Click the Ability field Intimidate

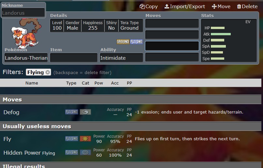[122, 58]
